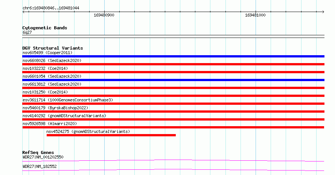Select the red bar under nsv6608026
The width and height of the screenshot is (335, 175).
pyautogui.click(x=173, y=64)
